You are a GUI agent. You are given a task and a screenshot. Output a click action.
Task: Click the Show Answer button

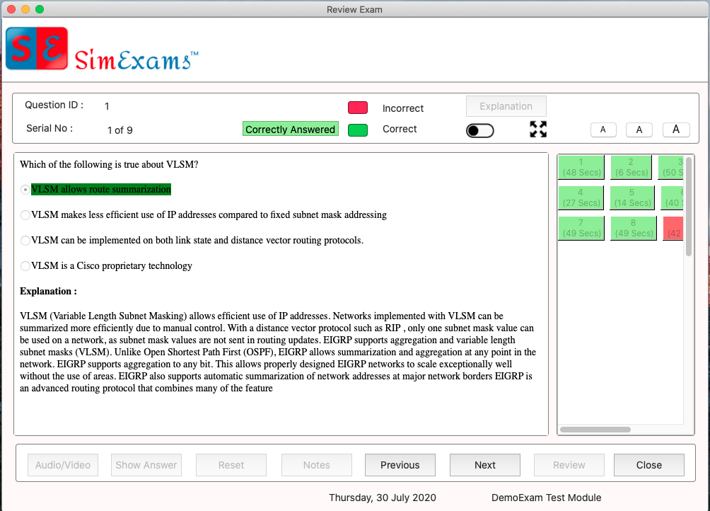click(x=146, y=465)
